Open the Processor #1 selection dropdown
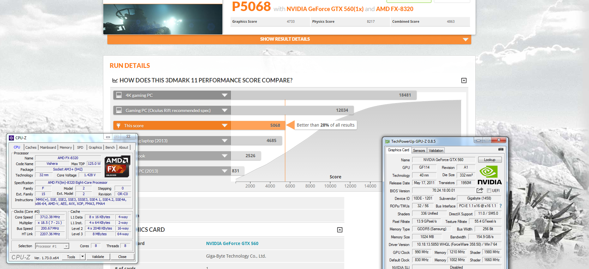Image resolution: width=589 pixels, height=269 pixels. (x=66, y=246)
